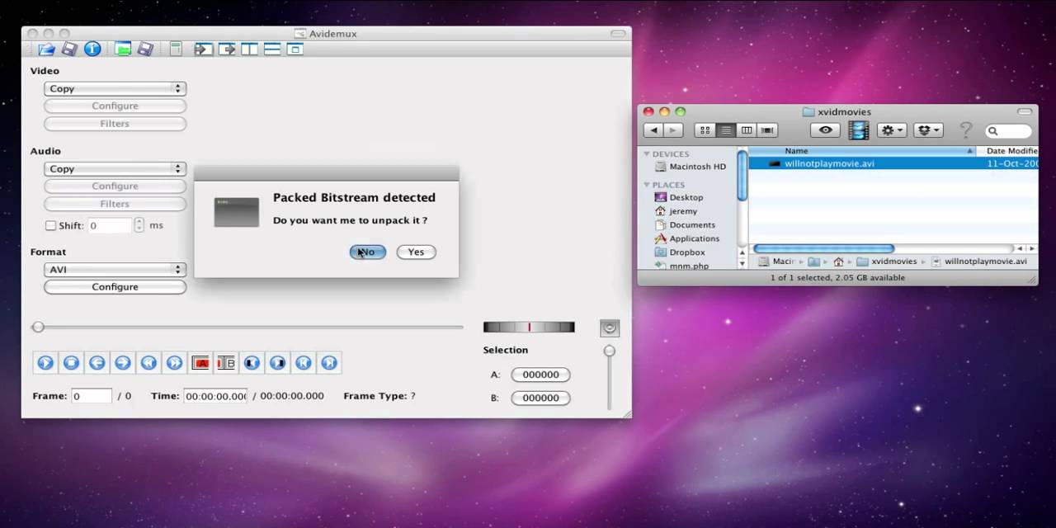Jump to previous keyframe button

click(148, 362)
